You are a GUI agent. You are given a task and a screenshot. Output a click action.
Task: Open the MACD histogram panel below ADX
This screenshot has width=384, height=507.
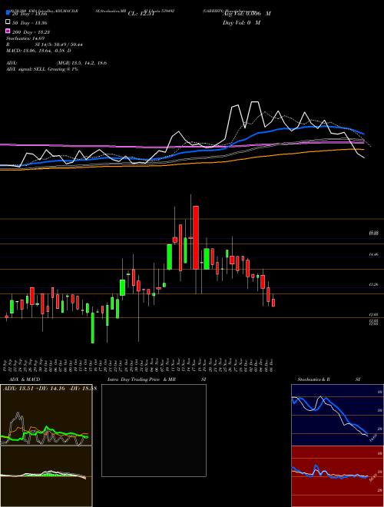[46, 476]
